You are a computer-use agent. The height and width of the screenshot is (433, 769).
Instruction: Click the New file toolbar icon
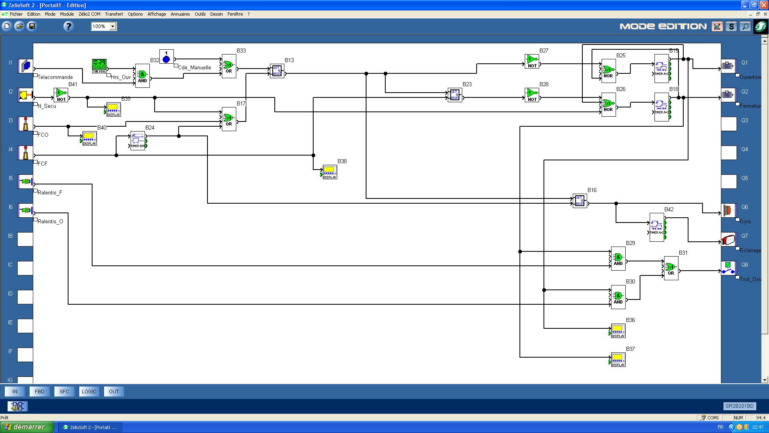(x=7, y=26)
